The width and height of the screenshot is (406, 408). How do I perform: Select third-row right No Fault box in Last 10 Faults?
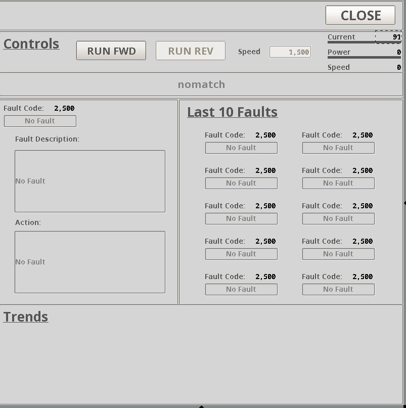(338, 218)
